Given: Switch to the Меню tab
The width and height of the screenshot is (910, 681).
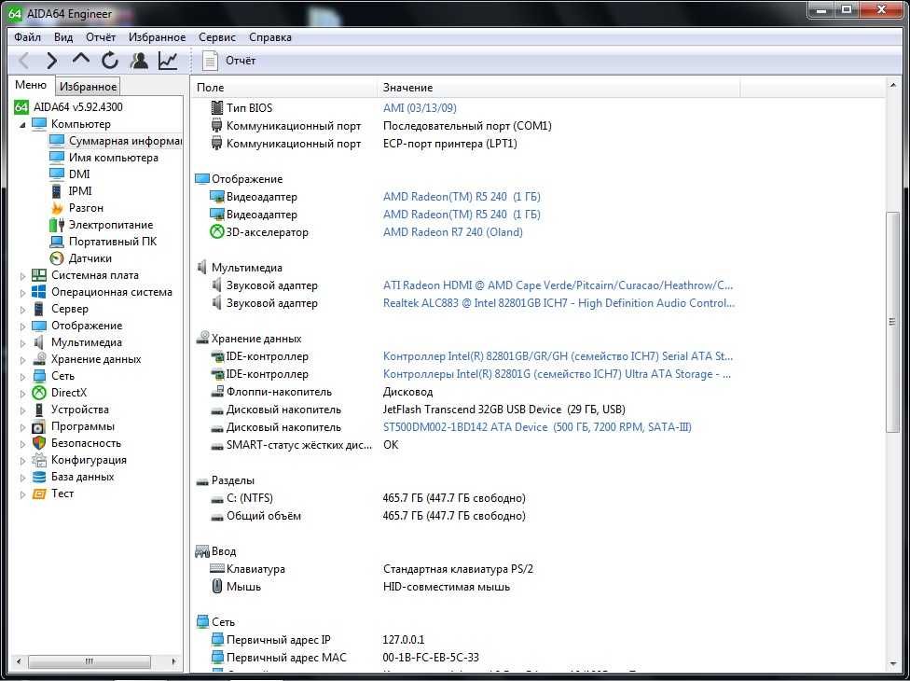Looking at the screenshot, I should pos(31,85).
